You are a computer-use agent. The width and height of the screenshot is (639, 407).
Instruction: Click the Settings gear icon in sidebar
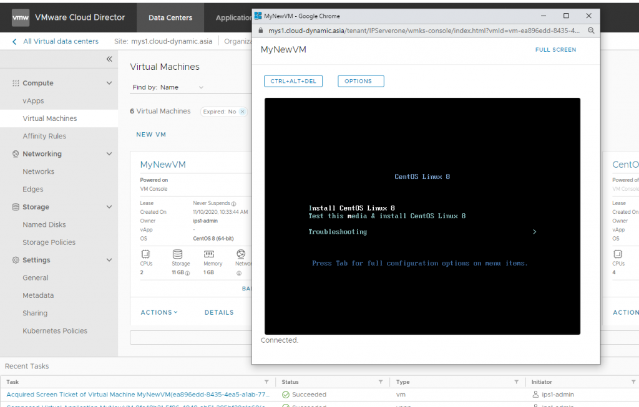tap(16, 260)
